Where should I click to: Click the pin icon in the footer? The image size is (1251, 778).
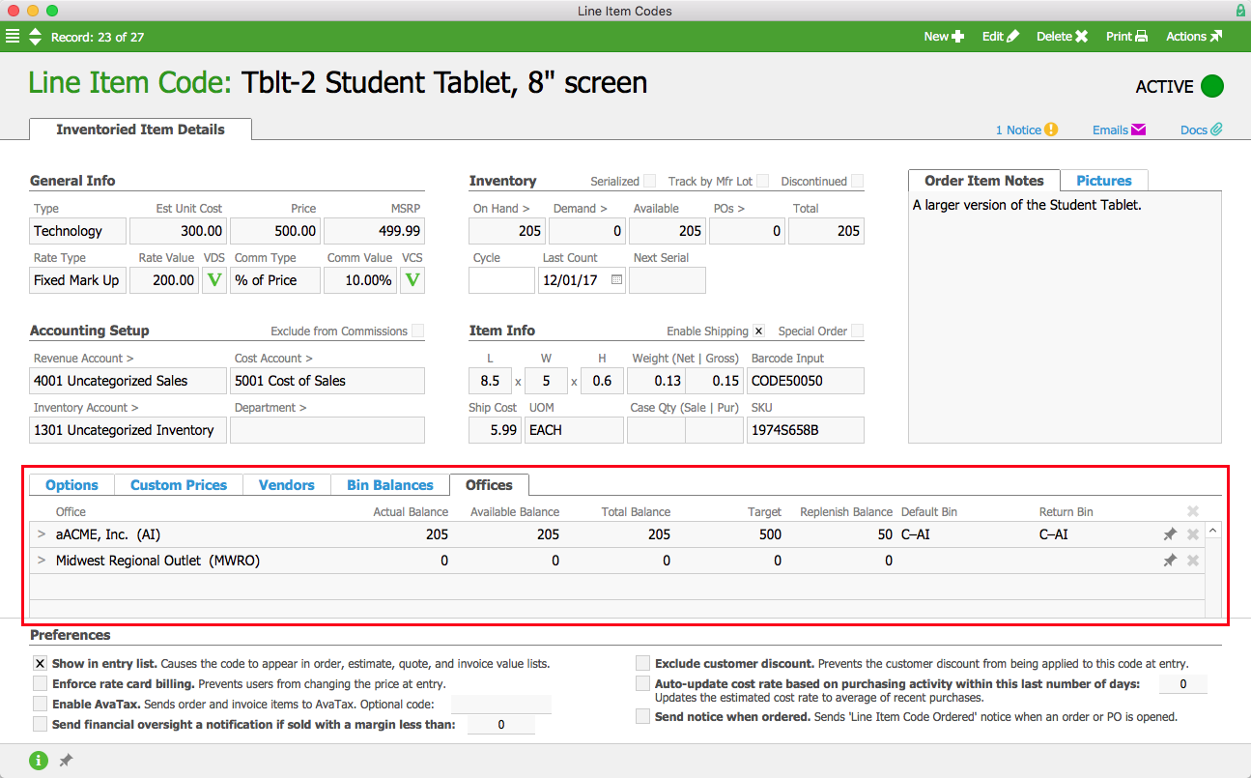66,761
